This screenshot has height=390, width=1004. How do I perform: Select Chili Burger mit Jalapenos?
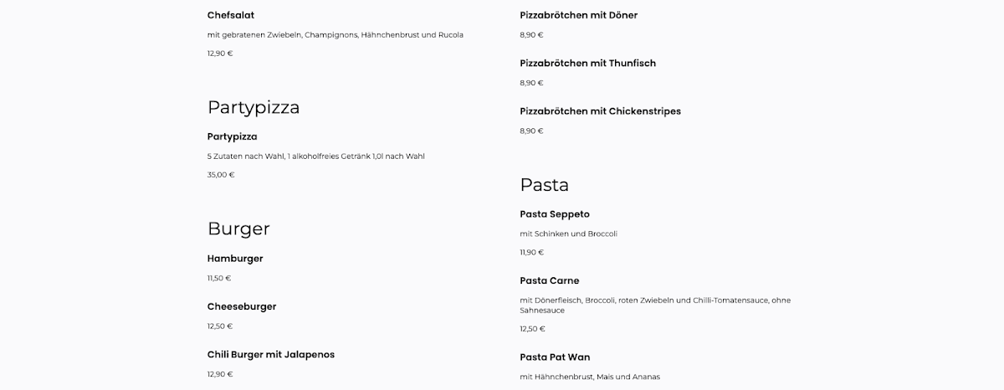(271, 355)
